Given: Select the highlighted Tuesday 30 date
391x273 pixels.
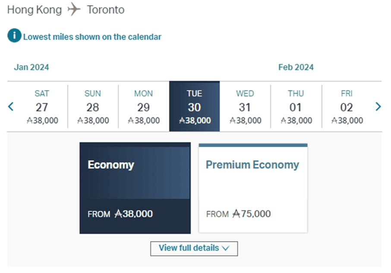Looking at the screenshot, I should pyautogui.click(x=195, y=107).
